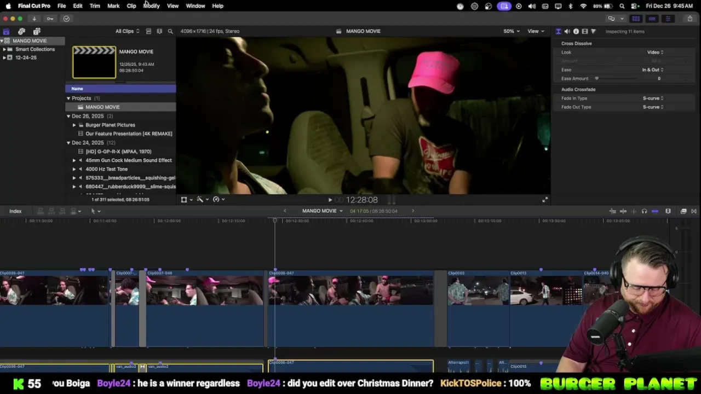This screenshot has height=394, width=701.
Task: Show the Titles and Generators sidebar
Action: pyautogui.click(x=37, y=31)
